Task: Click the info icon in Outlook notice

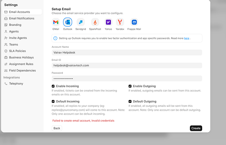Action: (55, 38)
